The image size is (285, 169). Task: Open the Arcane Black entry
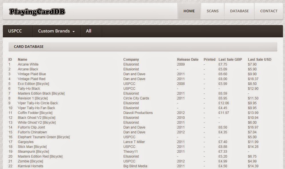pos(28,69)
